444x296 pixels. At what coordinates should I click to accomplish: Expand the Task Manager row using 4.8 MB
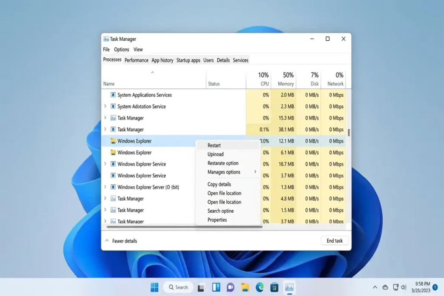point(105,198)
